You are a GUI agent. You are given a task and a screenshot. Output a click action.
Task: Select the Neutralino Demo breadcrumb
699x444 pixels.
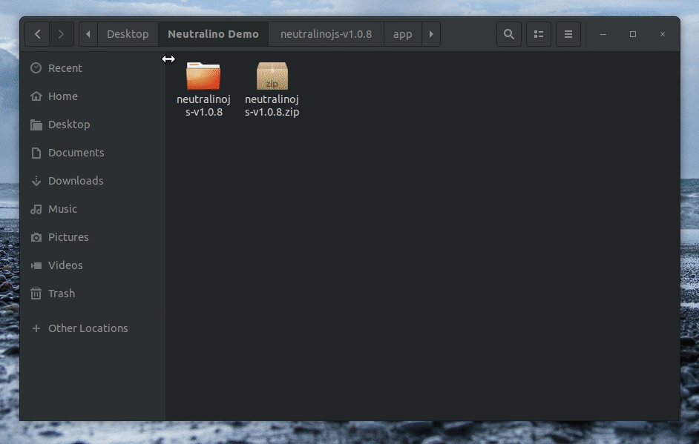(x=213, y=34)
